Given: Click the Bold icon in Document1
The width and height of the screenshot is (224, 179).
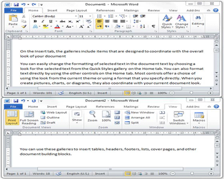Looking at the screenshot, I should 35,21.
